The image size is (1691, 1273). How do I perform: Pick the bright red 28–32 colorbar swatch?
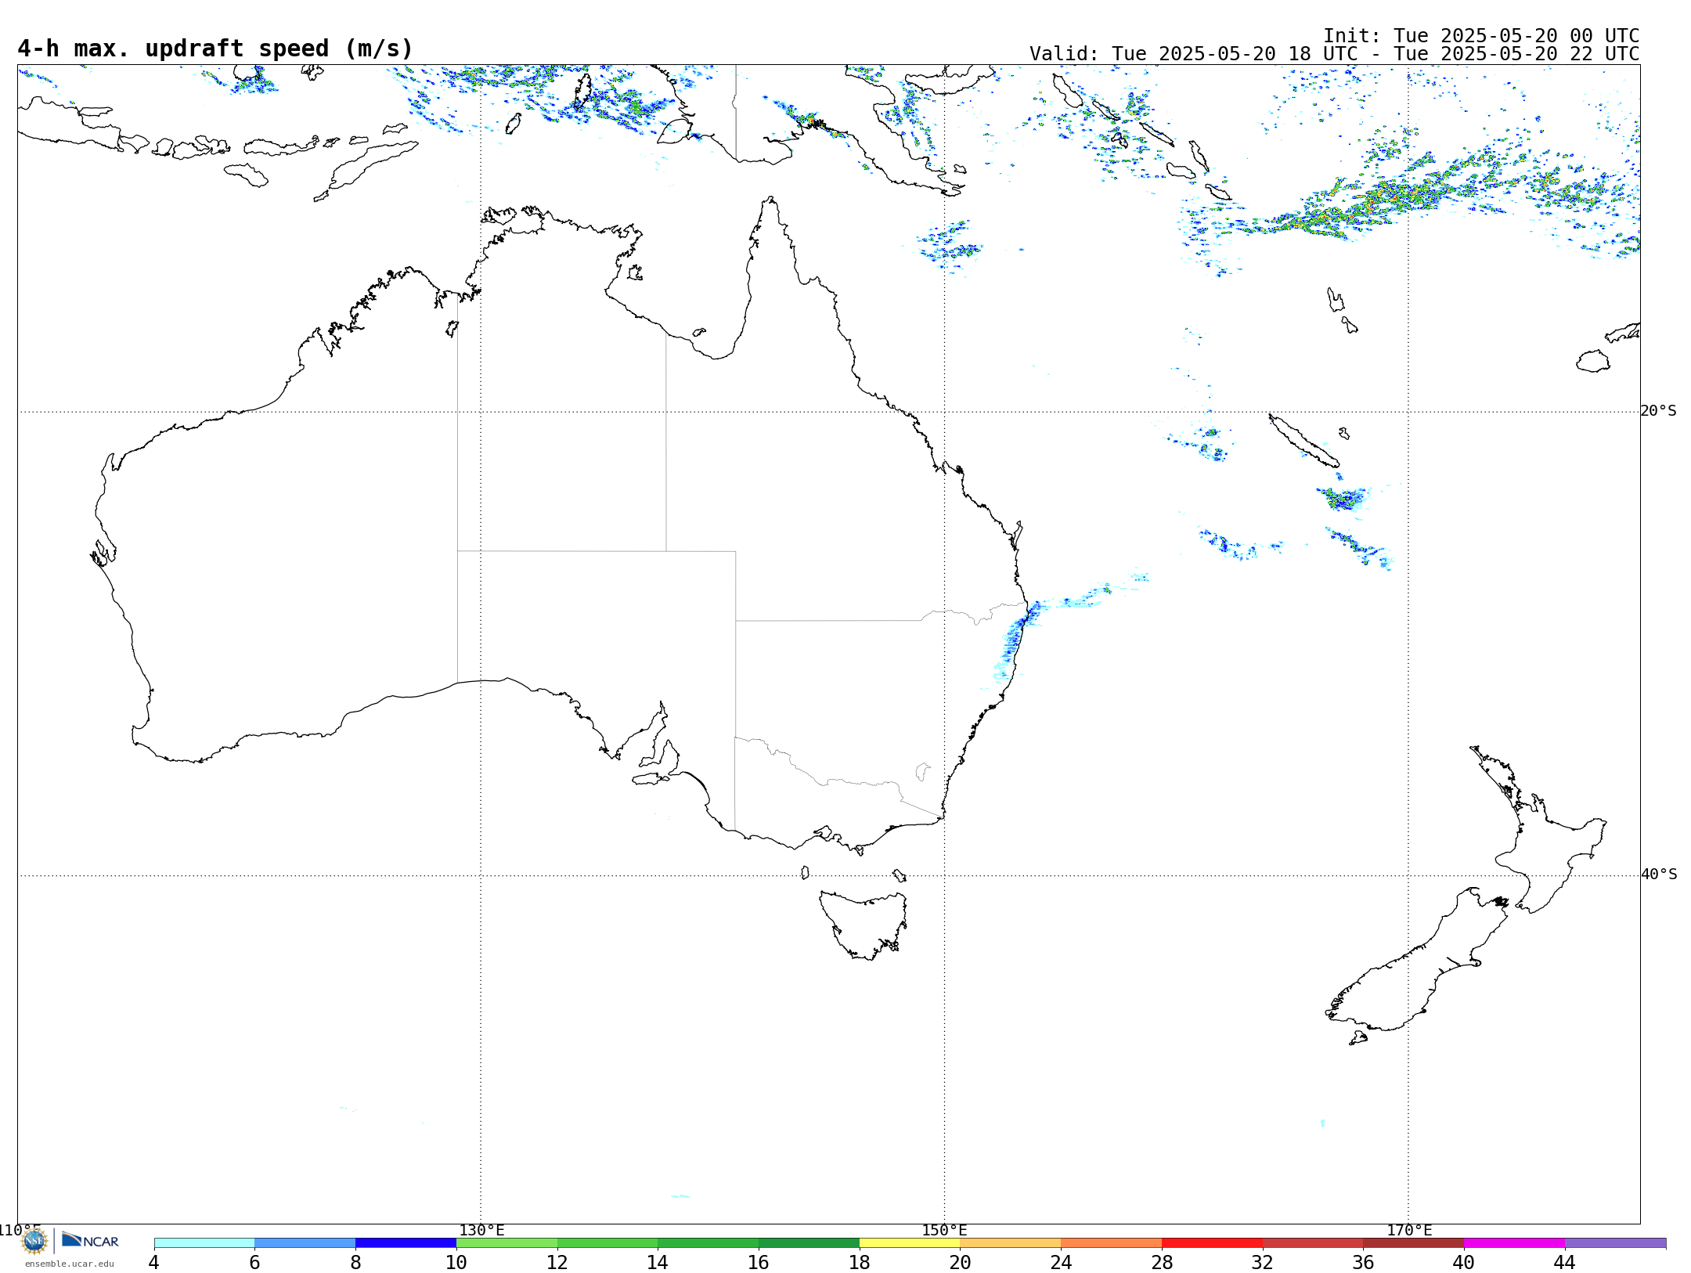click(1212, 1242)
